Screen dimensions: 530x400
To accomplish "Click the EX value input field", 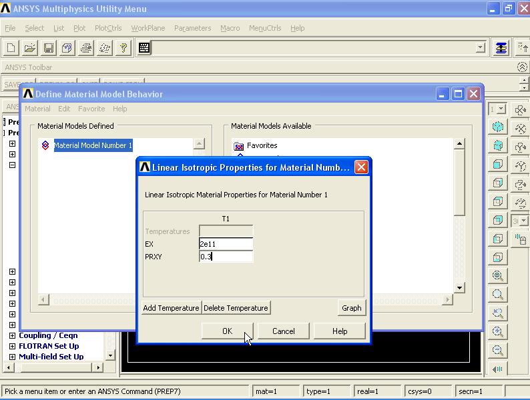I will pyautogui.click(x=226, y=244).
